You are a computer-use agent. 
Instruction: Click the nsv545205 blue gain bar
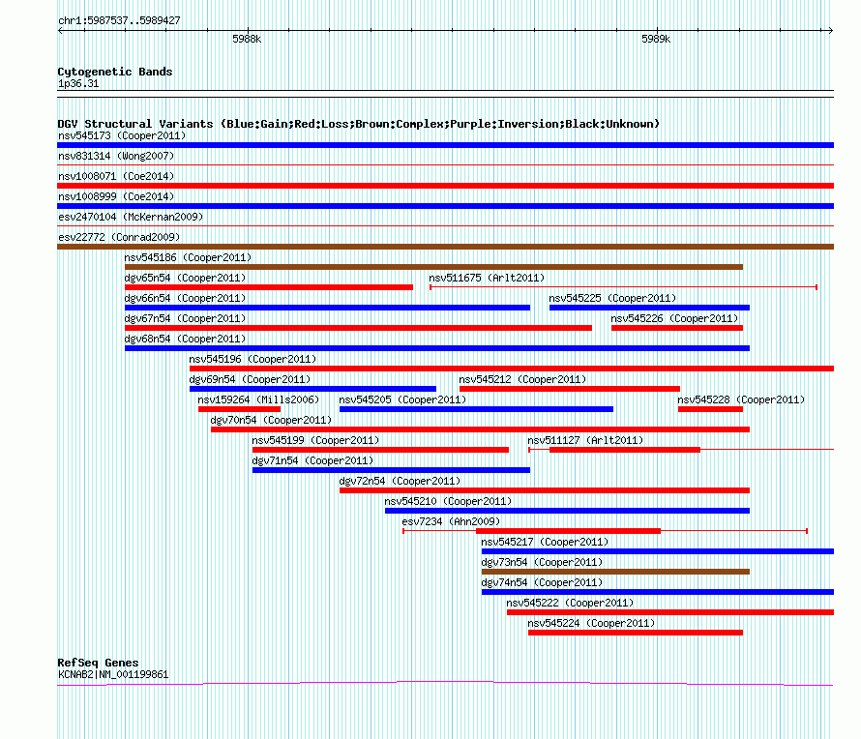pos(476,409)
